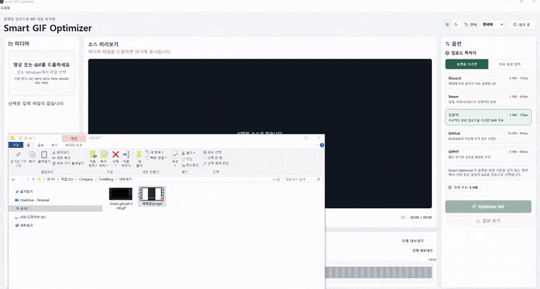Choose the Discord preset card
The image size is (540, 289).
click(x=488, y=81)
